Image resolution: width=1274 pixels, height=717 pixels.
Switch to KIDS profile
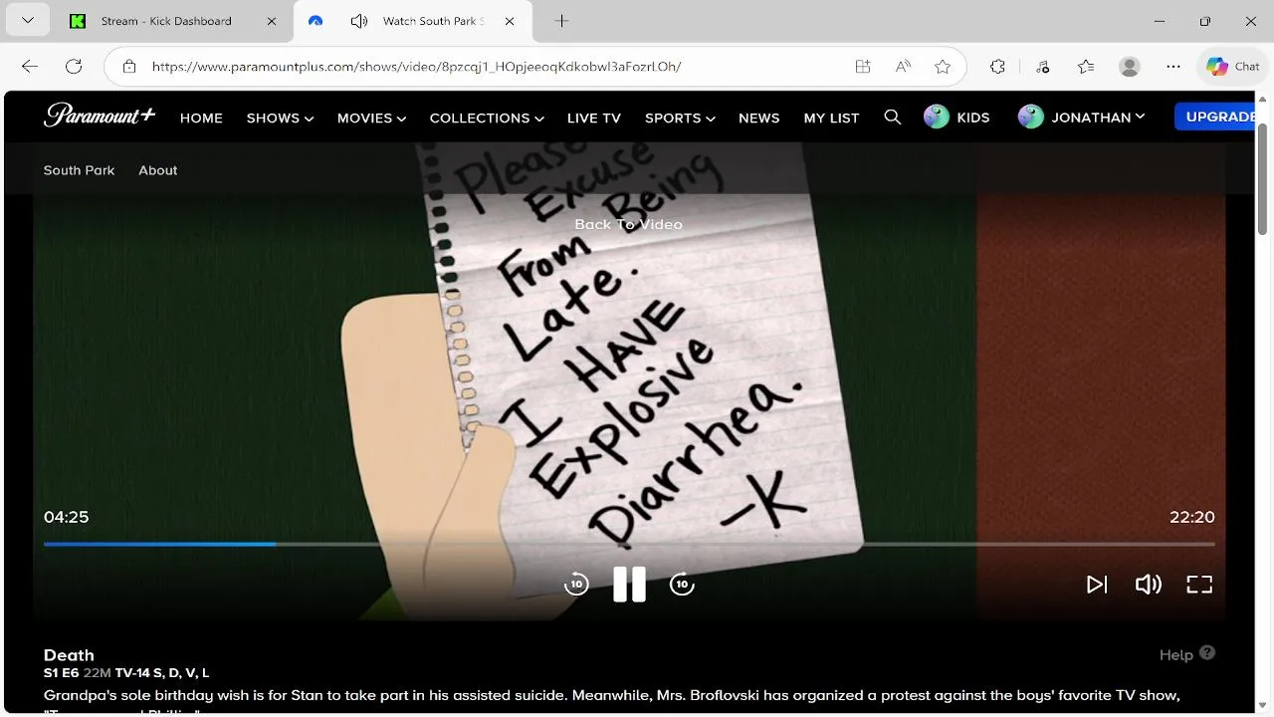(x=956, y=117)
